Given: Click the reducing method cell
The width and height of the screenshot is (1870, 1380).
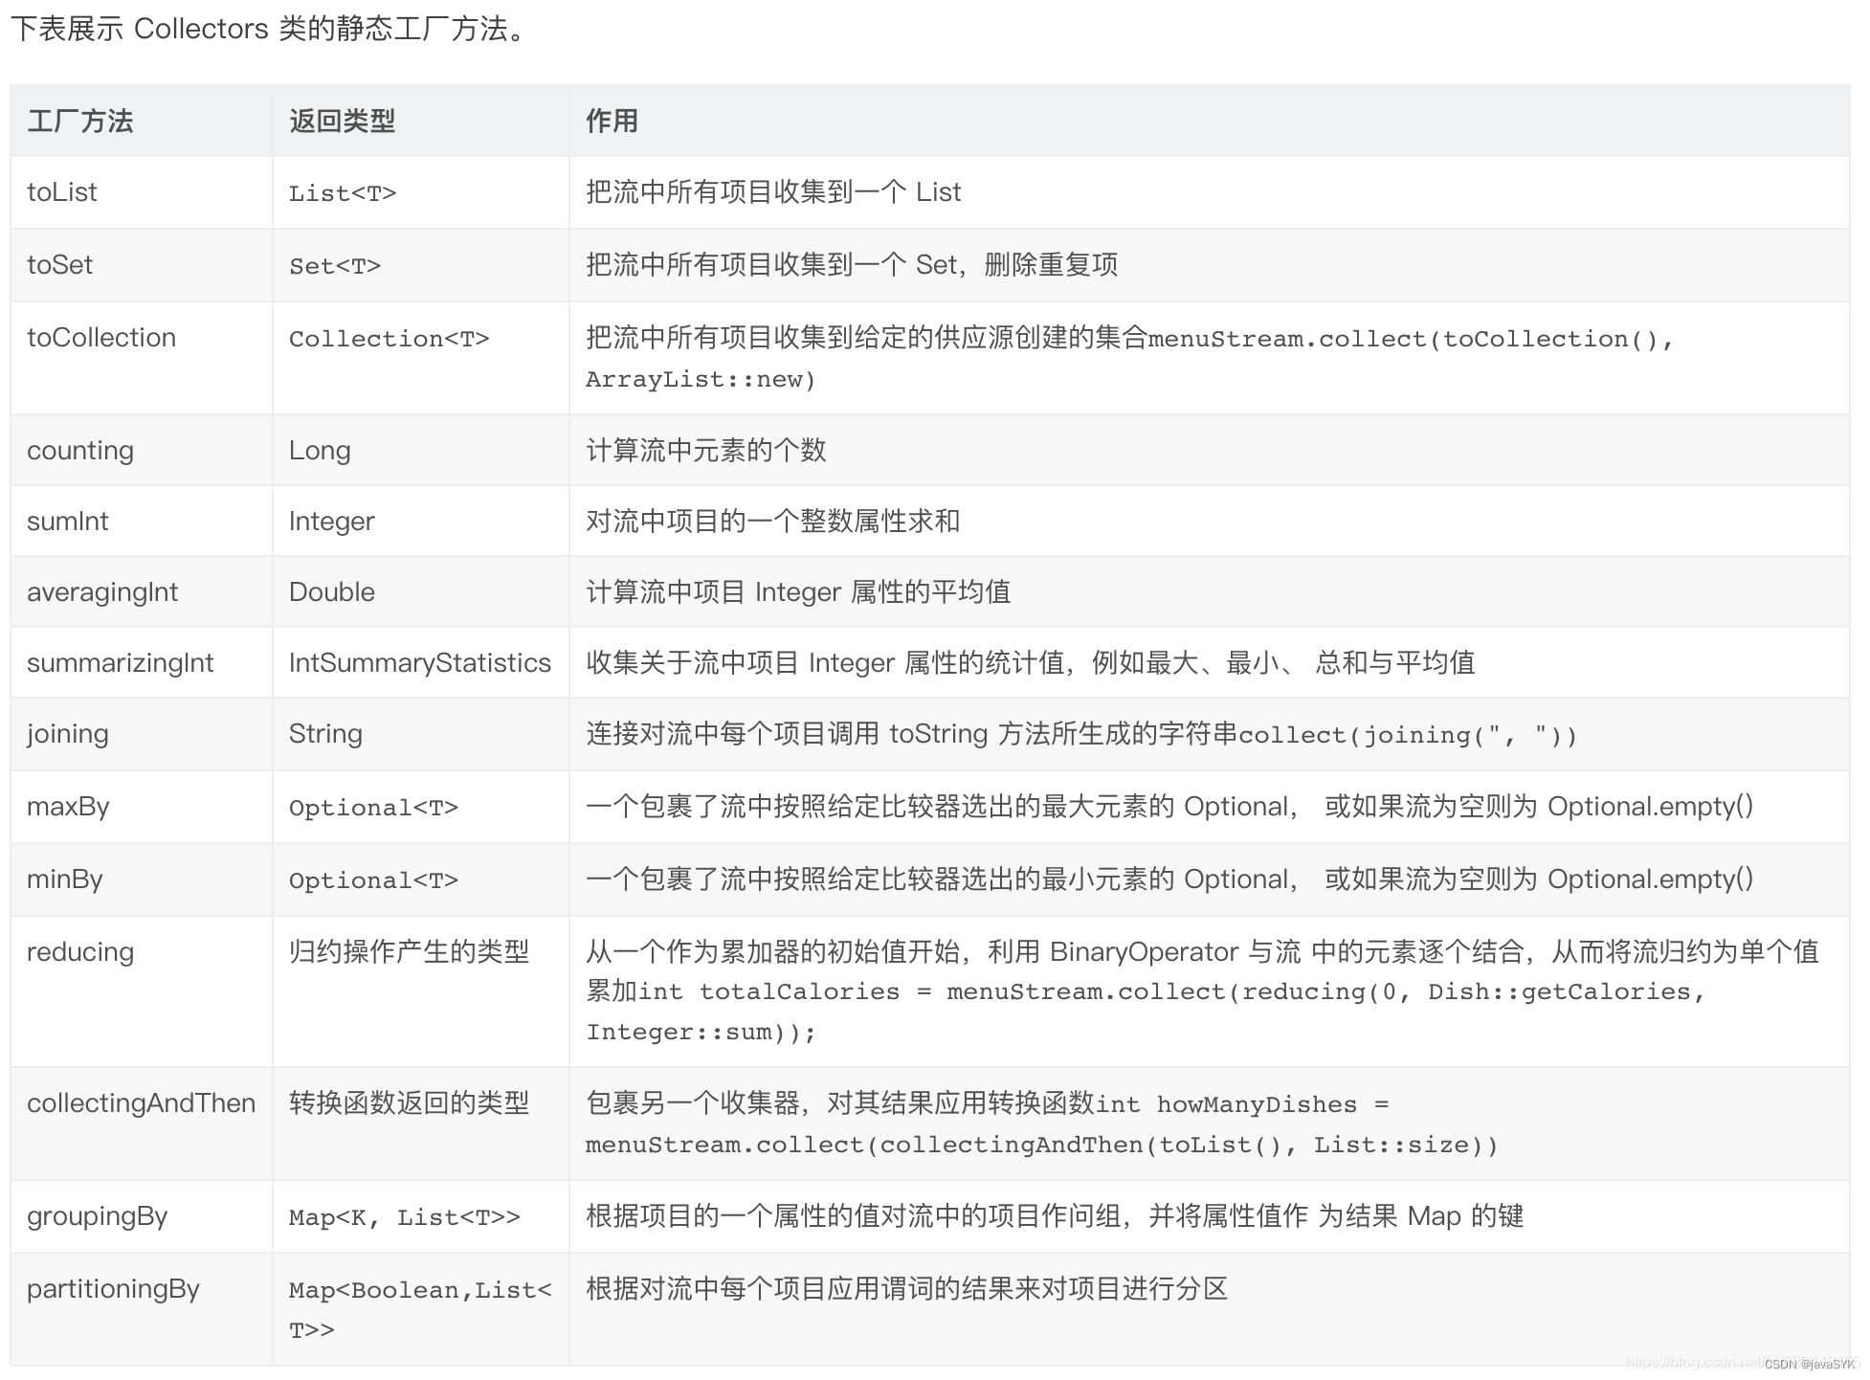Looking at the screenshot, I should (80, 952).
